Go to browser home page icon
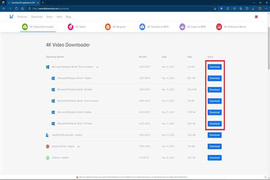This screenshot has width=270, height=180. coord(22,8)
